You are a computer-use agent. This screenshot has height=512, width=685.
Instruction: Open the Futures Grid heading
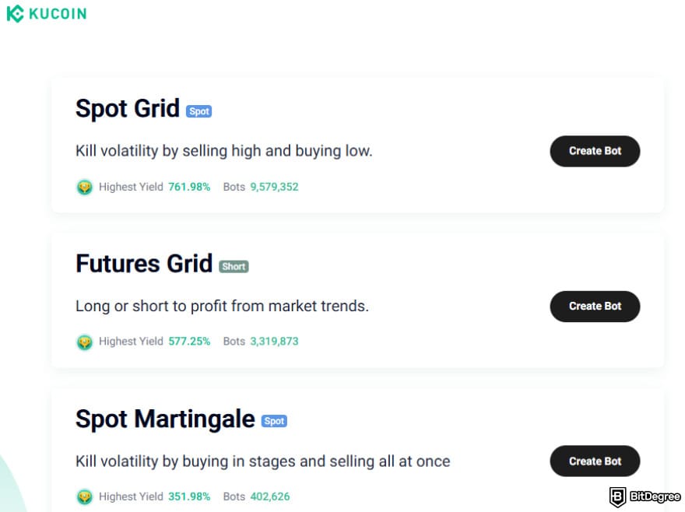144,264
